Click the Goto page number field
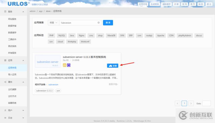Viewport: 215px width, 123px height. (x=206, y=103)
